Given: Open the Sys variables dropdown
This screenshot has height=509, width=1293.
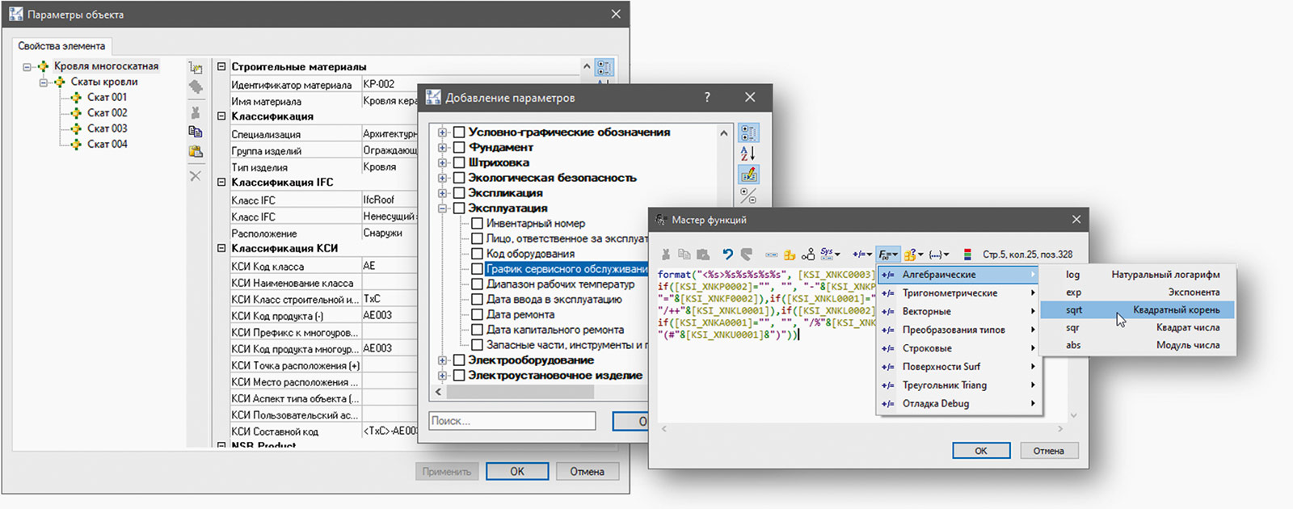Looking at the screenshot, I should [831, 254].
